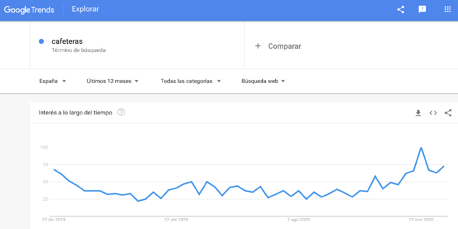The image size is (458, 229).
Task: Send feedback via the header icon
Action: pos(422,10)
